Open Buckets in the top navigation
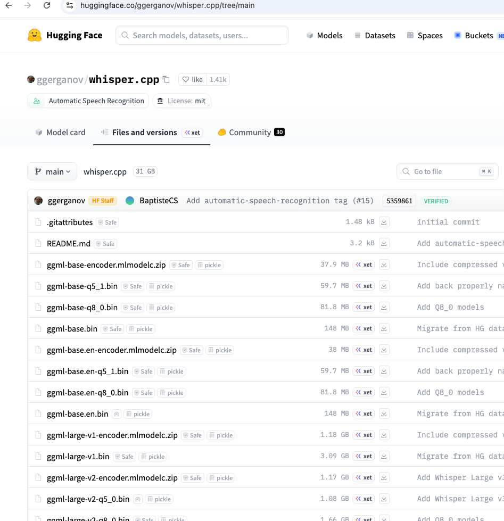The width and height of the screenshot is (504, 521). 474,36
